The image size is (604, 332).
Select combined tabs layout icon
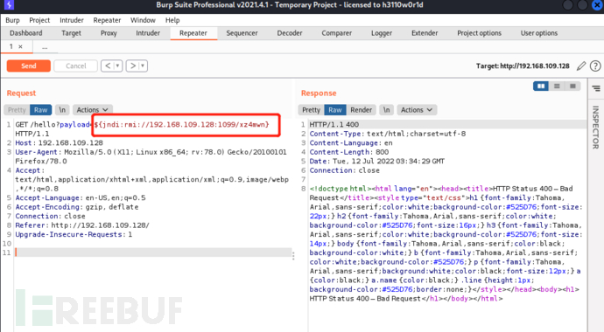(x=572, y=86)
